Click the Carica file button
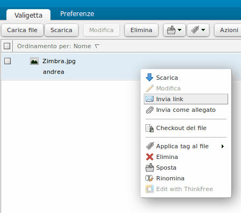This screenshot has width=241, height=213. 22,30
